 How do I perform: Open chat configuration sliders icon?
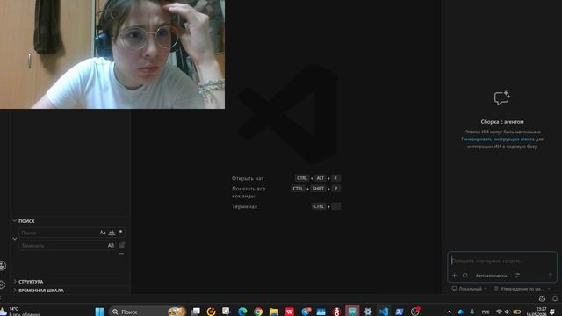pos(517,275)
